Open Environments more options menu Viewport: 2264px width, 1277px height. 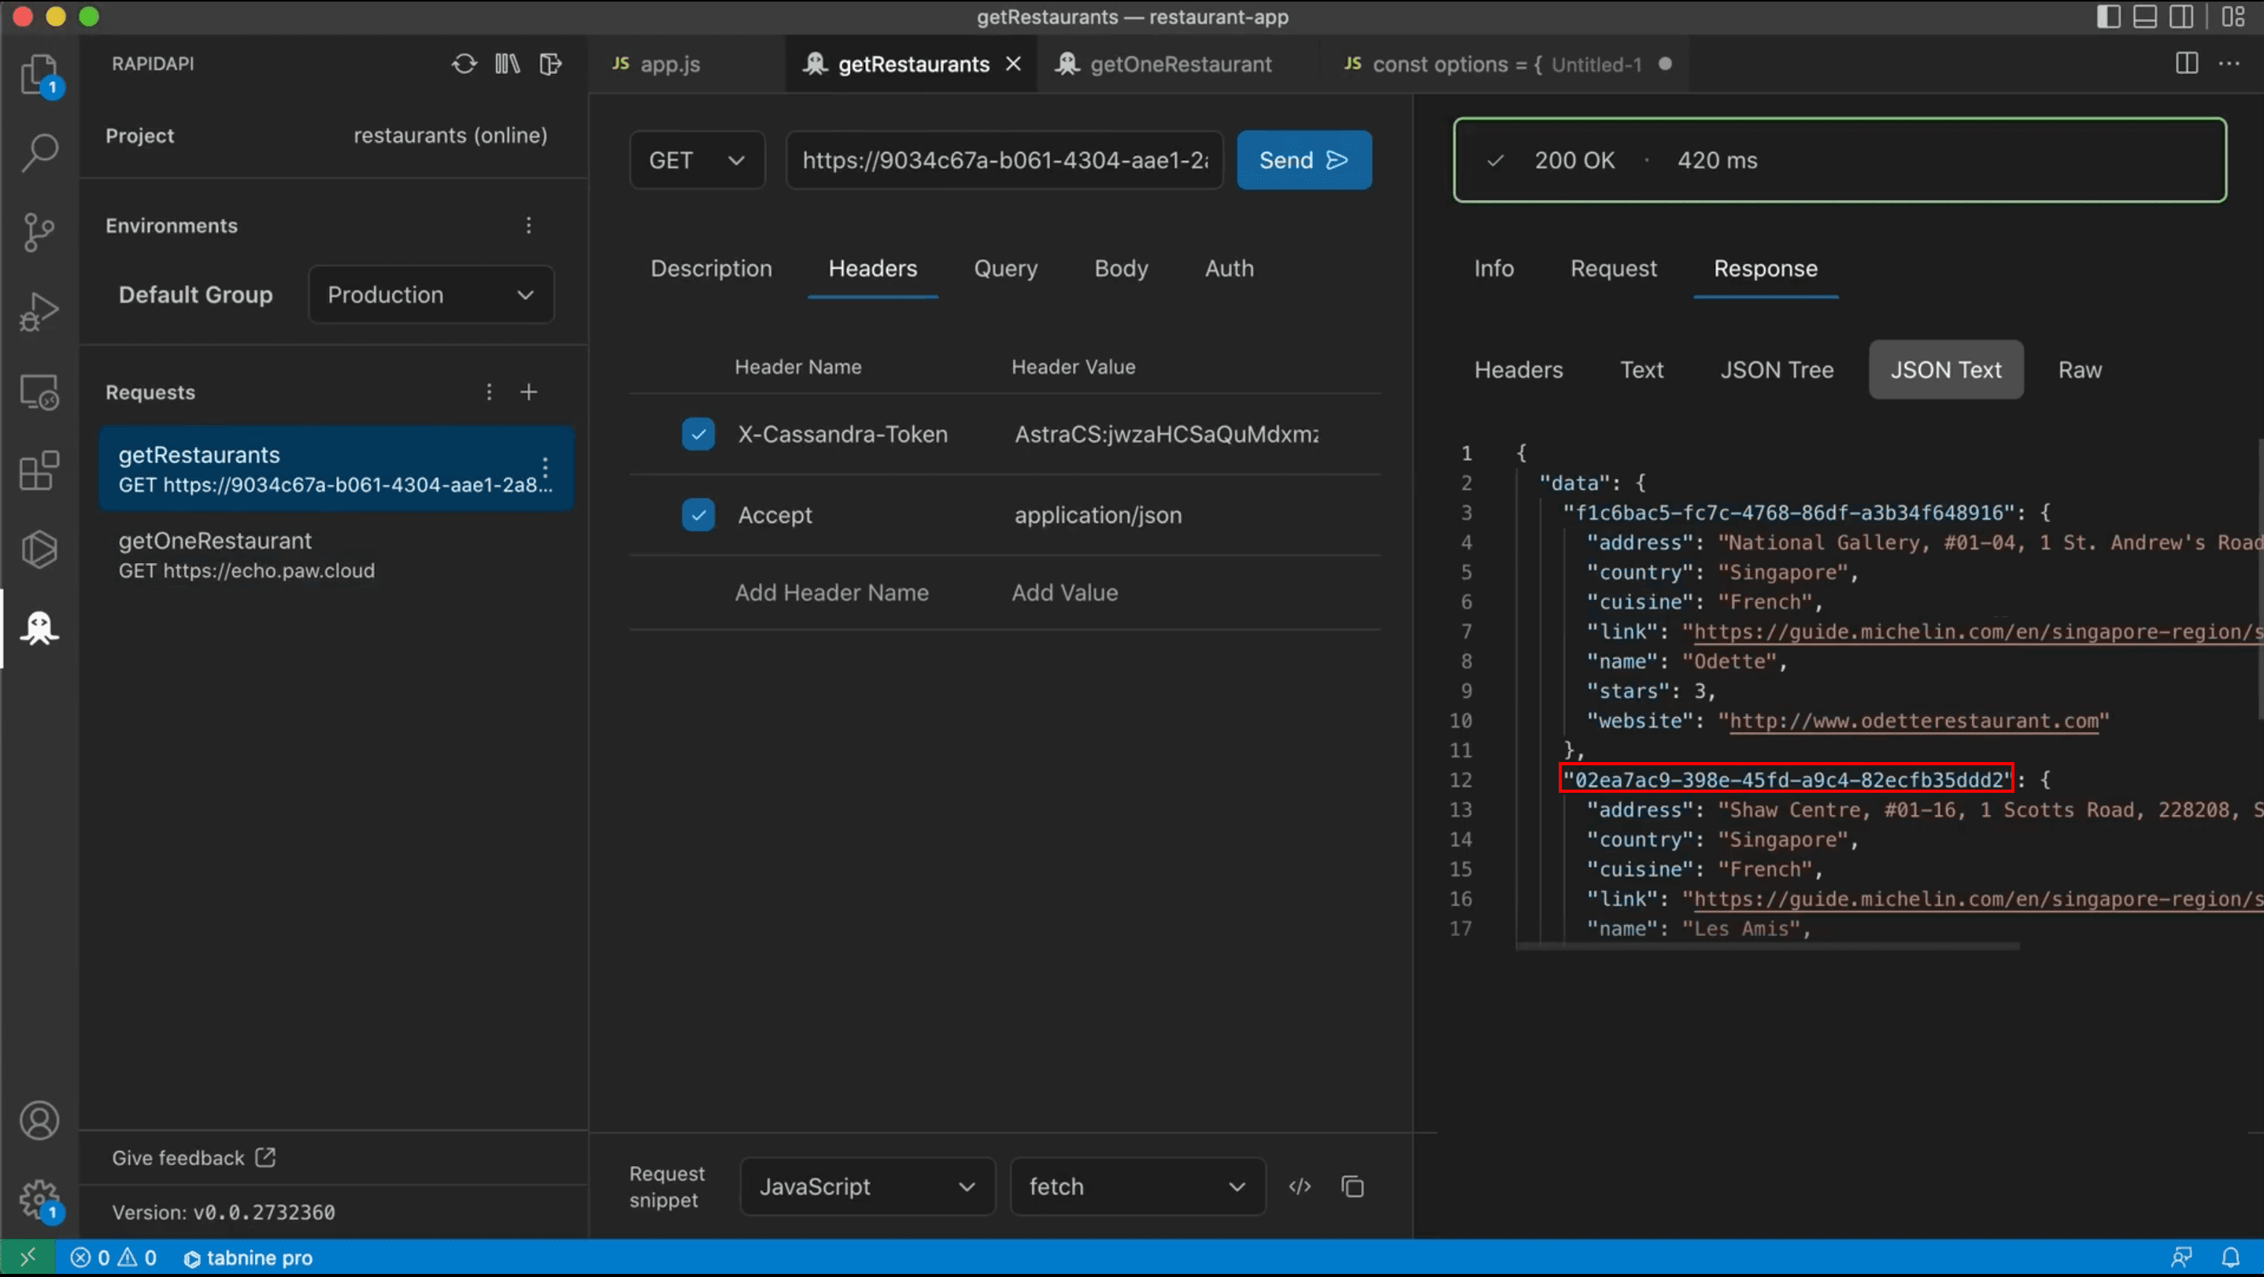529,226
